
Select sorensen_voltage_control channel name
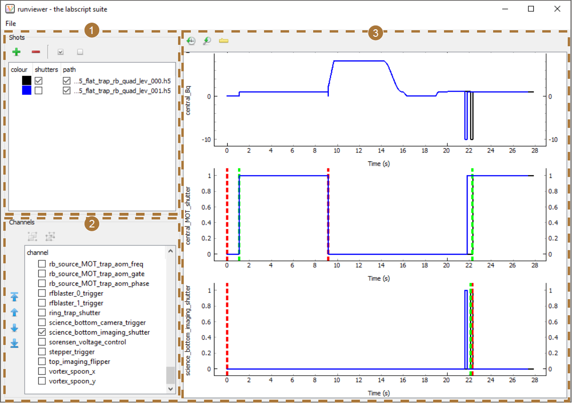[x=87, y=342]
